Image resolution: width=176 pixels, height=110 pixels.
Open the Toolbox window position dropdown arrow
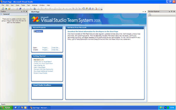(22, 12)
